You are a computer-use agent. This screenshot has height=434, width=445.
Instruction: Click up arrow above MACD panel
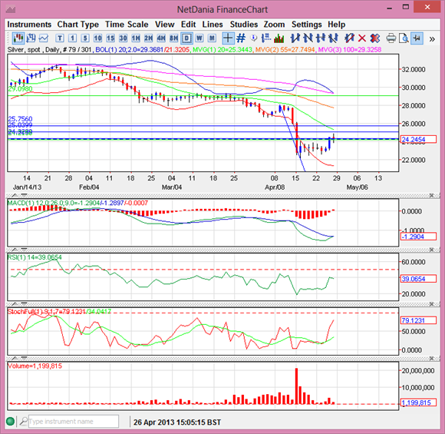pyautogui.click(x=15, y=196)
